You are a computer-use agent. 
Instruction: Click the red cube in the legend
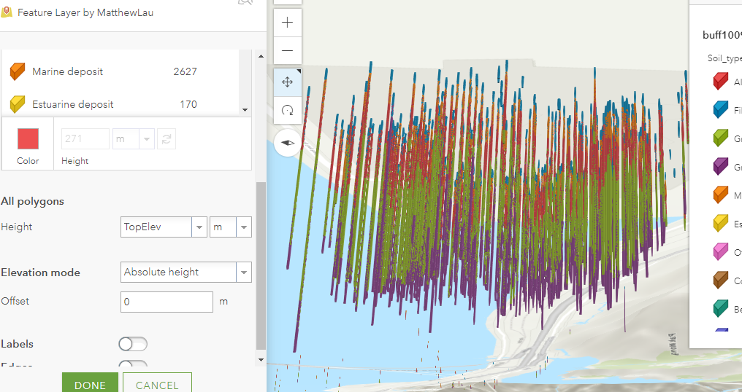[x=721, y=81]
